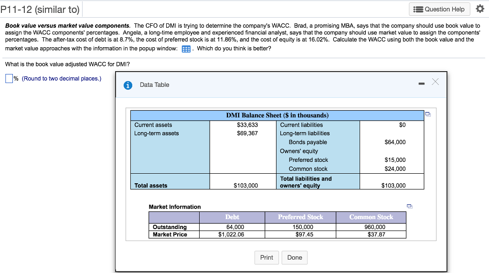Click the DMI Balance Sheet title header
The width and height of the screenshot is (489, 273).
tap(277, 115)
